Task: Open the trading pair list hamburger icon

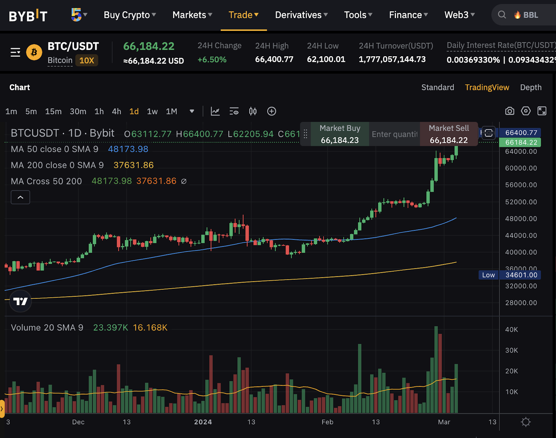Action: click(x=15, y=52)
